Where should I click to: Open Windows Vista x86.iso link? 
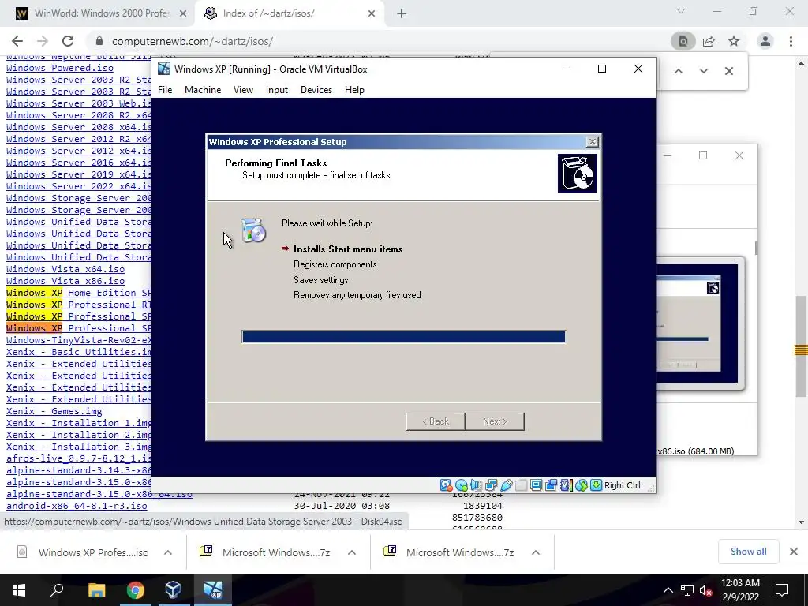coord(65,281)
